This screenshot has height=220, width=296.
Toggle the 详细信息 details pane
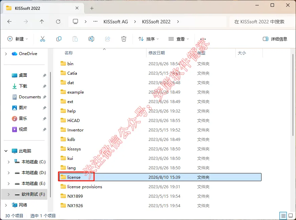click(275, 39)
